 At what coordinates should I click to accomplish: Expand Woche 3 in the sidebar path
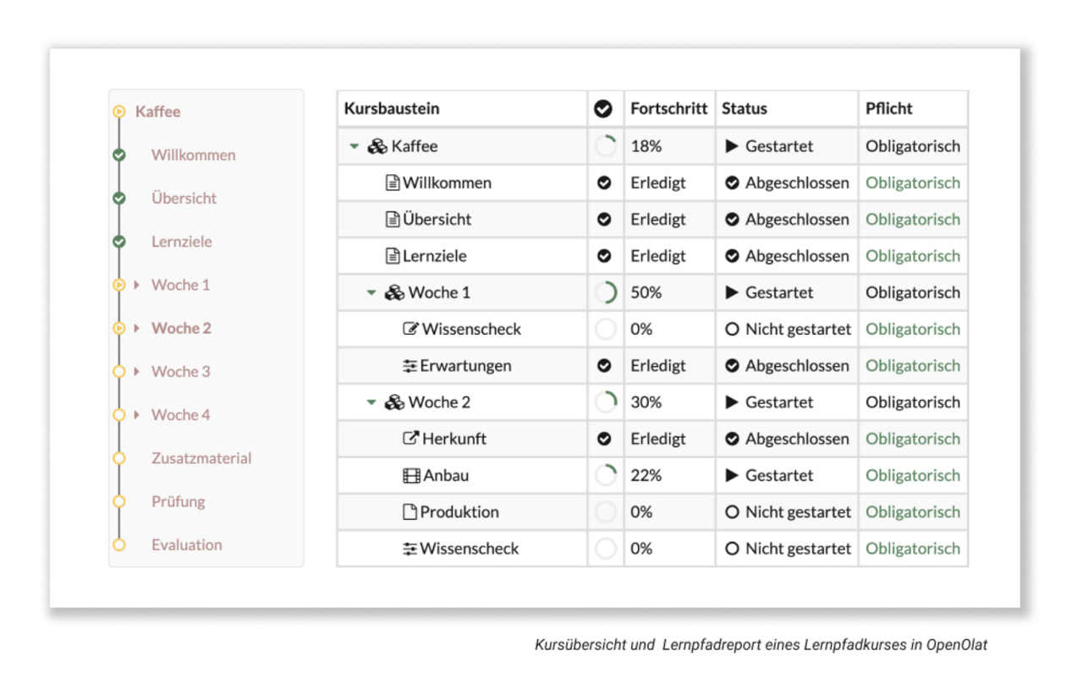137,372
